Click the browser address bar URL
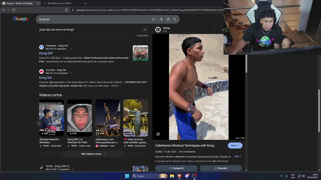The width and height of the screenshot is (321, 180). point(149,10)
